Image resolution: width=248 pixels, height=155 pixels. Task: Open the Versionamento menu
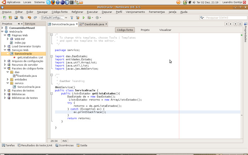pyautogui.click(x=135, y=12)
